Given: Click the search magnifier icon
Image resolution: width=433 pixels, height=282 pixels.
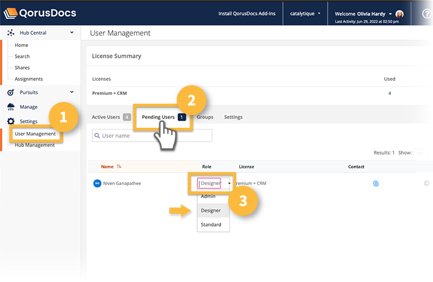Looking at the screenshot, I should pyautogui.click(x=97, y=136).
